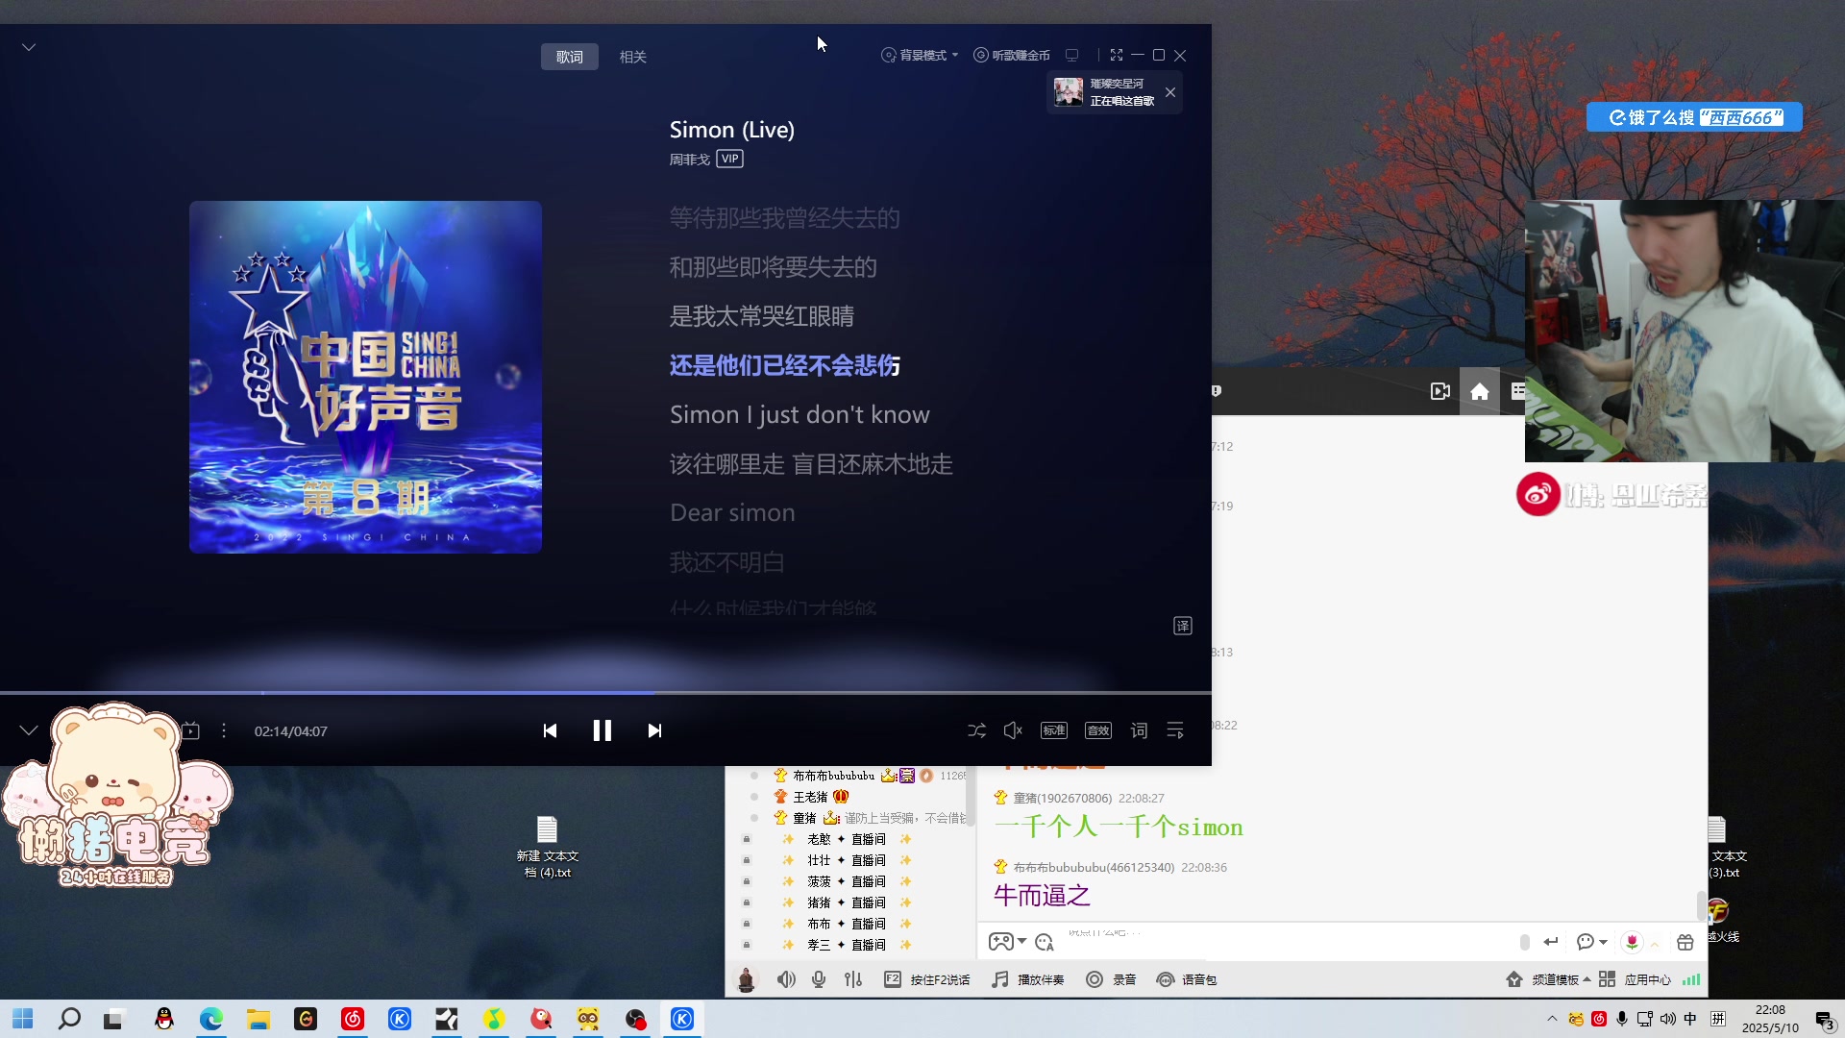The height and width of the screenshot is (1038, 1845).
Task: Open the audio mixer sliders icon
Action: coord(853,979)
